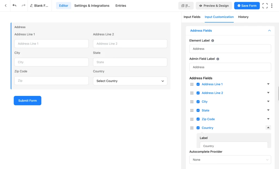Expand City settings arrow
Screen dimensions: 279x169
(268, 101)
